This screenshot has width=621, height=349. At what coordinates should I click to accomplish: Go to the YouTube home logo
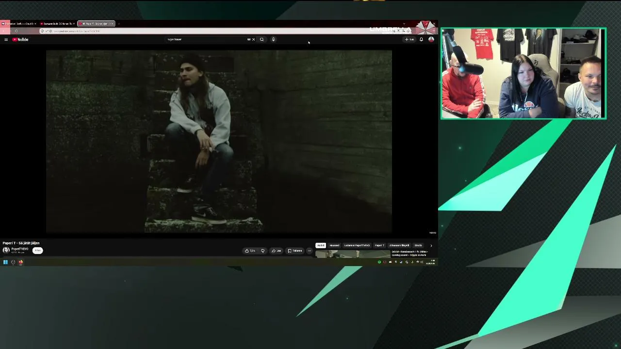click(x=20, y=39)
